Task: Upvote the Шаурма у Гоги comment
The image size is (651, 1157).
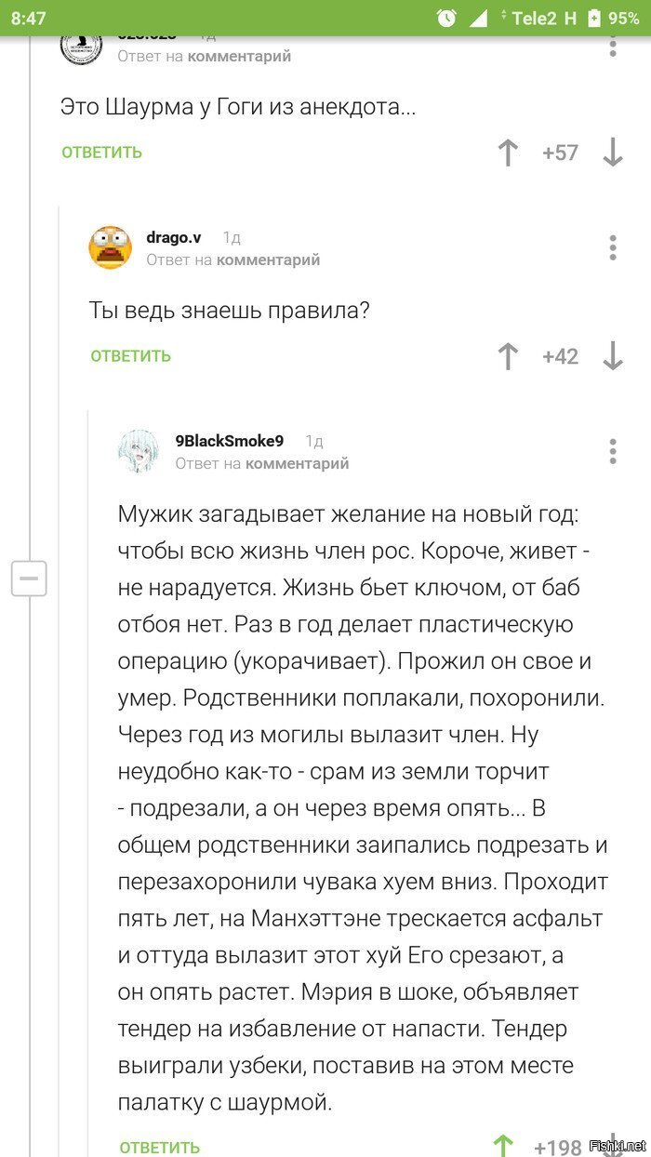Action: [508, 152]
